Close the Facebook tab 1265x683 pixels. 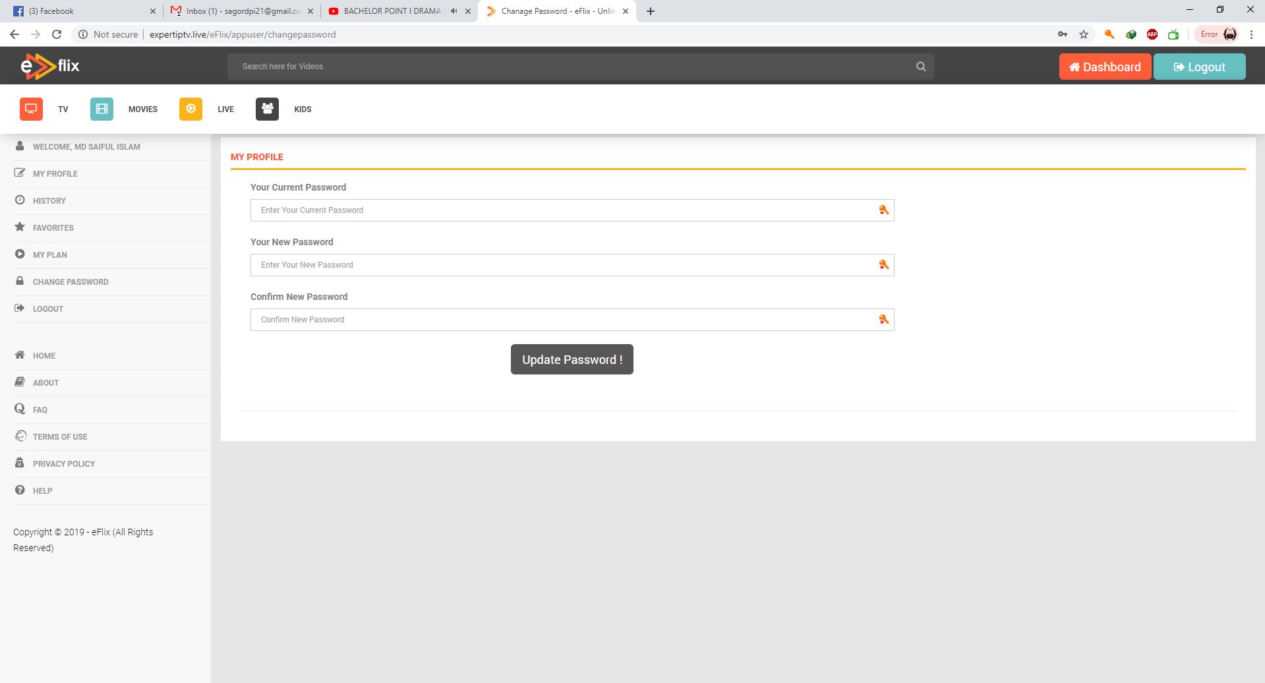point(153,11)
